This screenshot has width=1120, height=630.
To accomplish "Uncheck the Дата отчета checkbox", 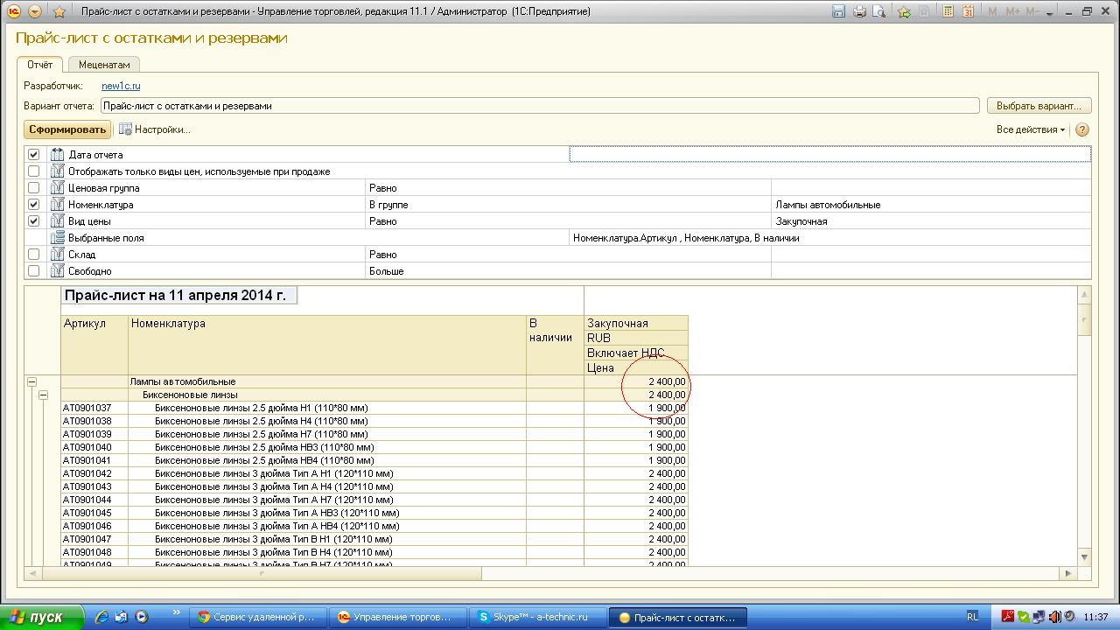I will (x=33, y=155).
